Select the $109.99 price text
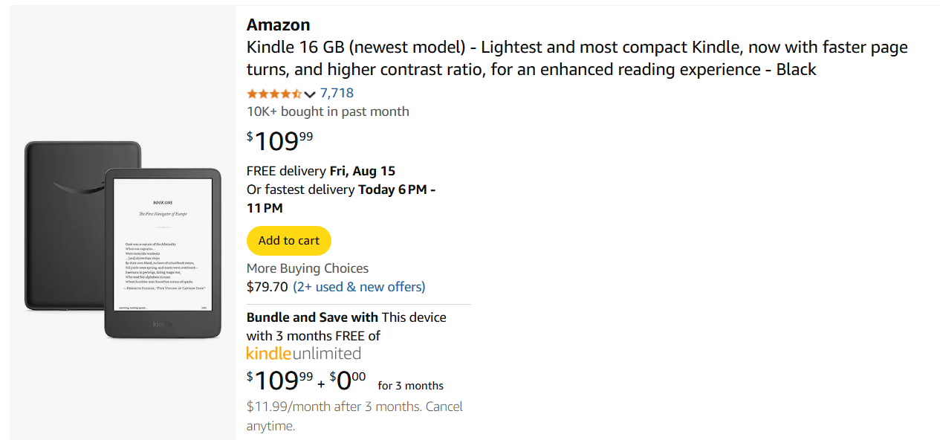Viewport: 940px width, 440px height. [x=279, y=140]
